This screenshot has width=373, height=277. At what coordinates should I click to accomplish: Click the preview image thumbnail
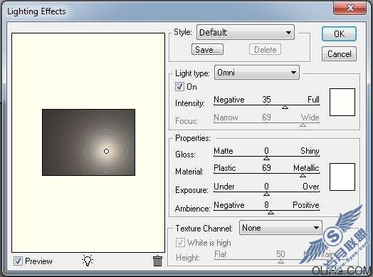pyautogui.click(x=88, y=142)
